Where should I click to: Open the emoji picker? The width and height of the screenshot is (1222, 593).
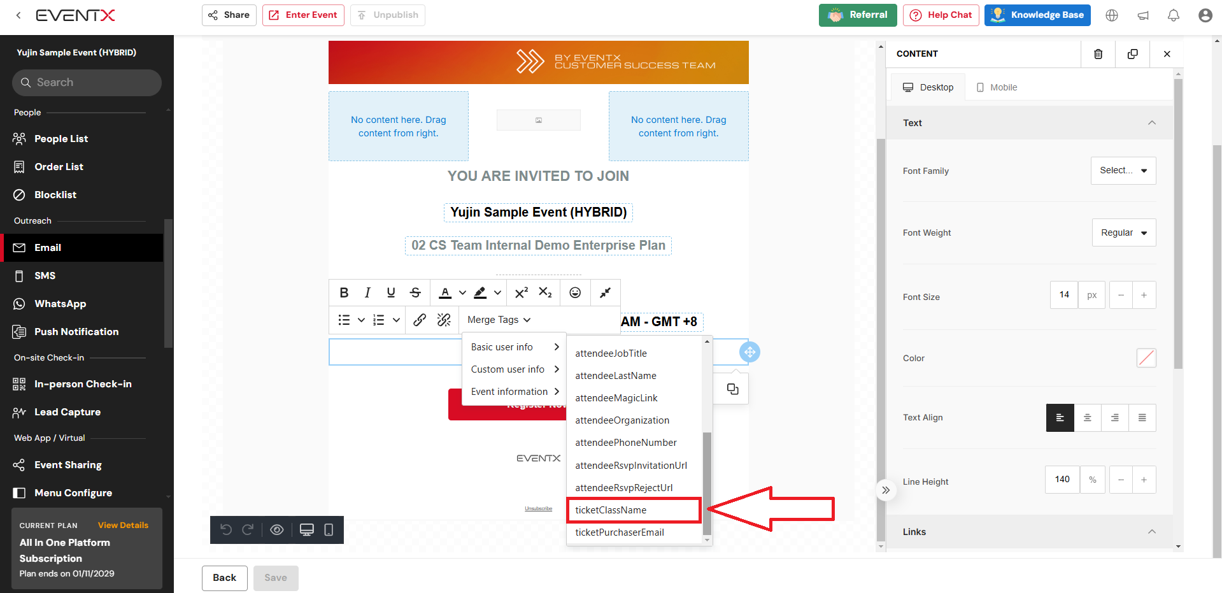tap(575, 292)
